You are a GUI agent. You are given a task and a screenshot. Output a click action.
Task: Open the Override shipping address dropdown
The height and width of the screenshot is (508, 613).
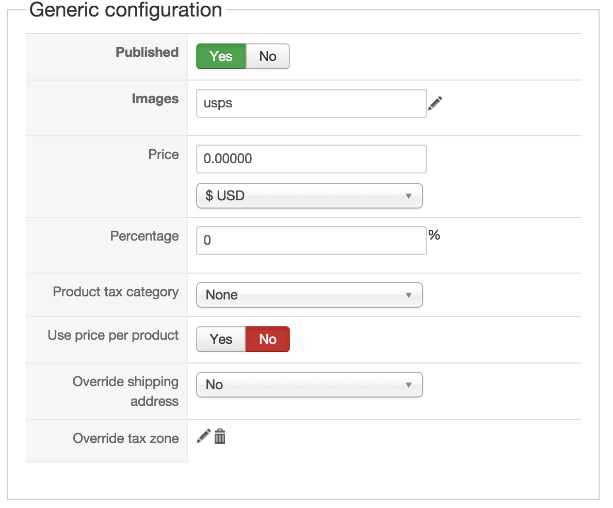pos(309,385)
